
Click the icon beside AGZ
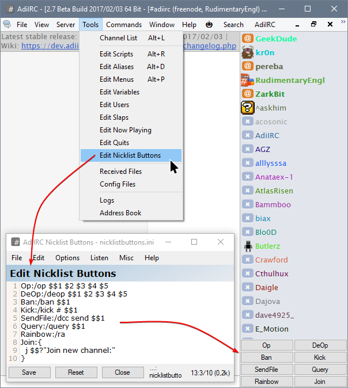247,149
